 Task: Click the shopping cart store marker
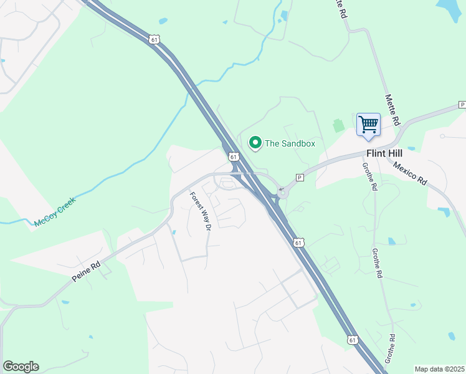(x=369, y=126)
